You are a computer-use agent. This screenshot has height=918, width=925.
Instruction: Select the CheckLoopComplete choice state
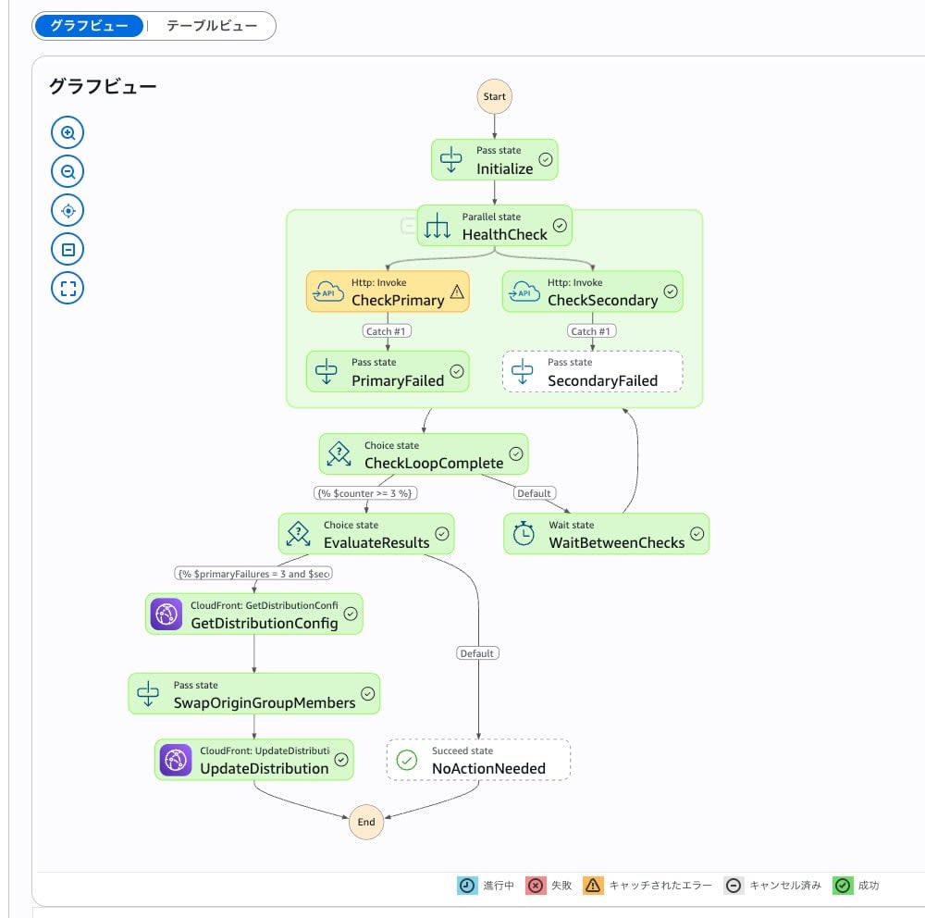[x=424, y=454]
